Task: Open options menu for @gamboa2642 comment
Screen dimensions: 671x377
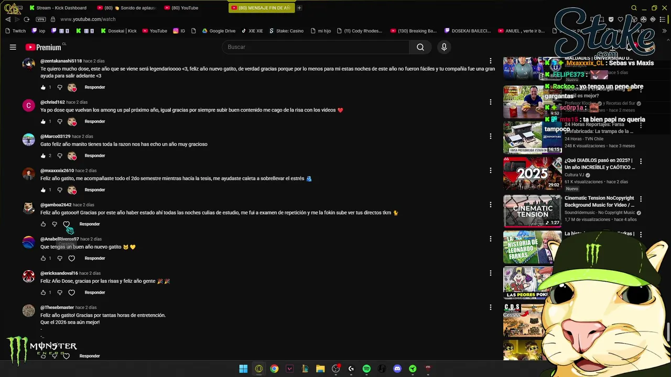Action: (491, 205)
